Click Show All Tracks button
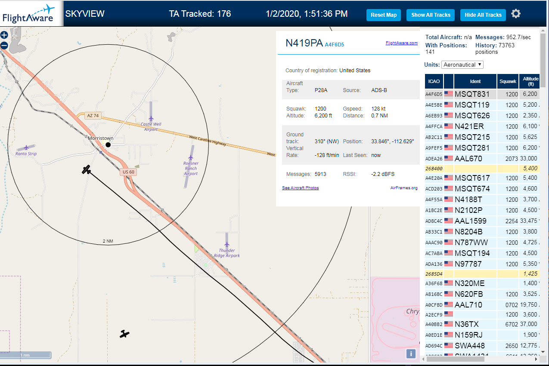 (431, 15)
